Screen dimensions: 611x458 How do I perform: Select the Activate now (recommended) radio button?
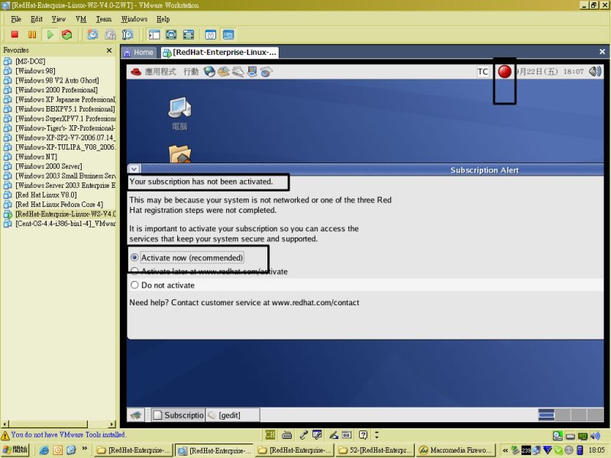pos(134,257)
